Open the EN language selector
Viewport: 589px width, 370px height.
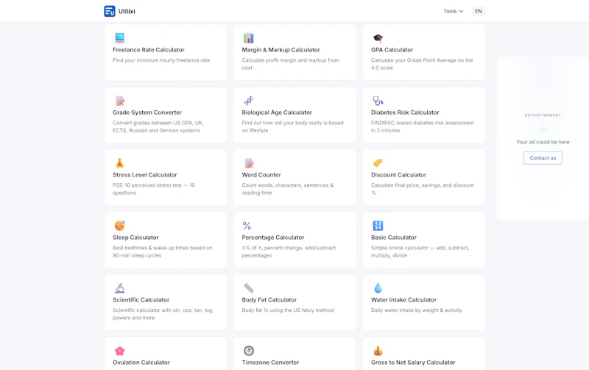tap(479, 11)
